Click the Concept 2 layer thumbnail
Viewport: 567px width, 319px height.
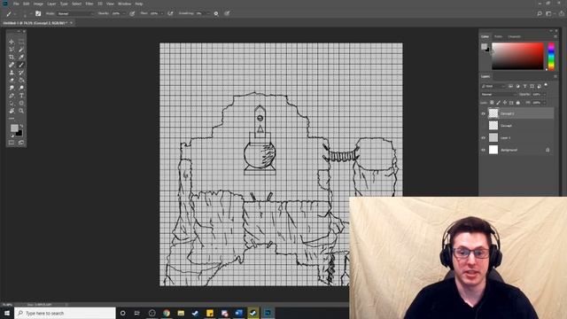point(493,113)
